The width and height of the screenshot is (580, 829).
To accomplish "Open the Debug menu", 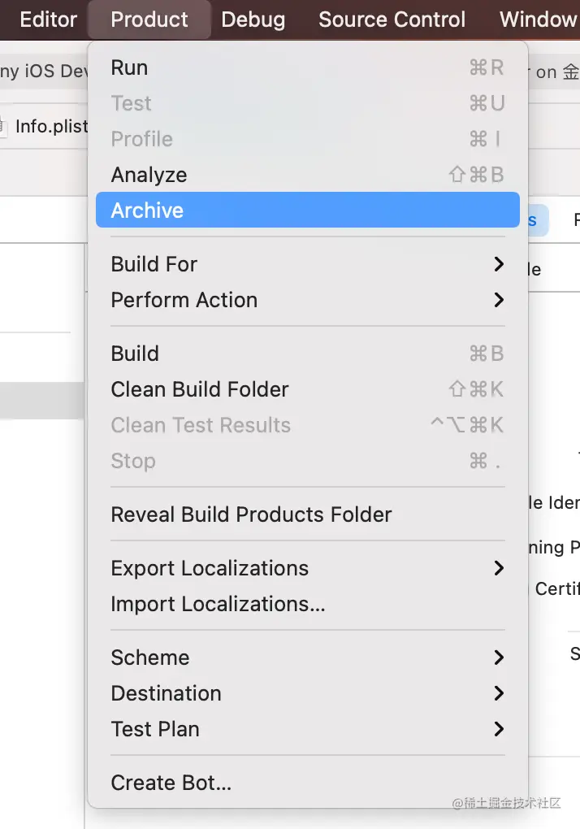I will click(253, 20).
